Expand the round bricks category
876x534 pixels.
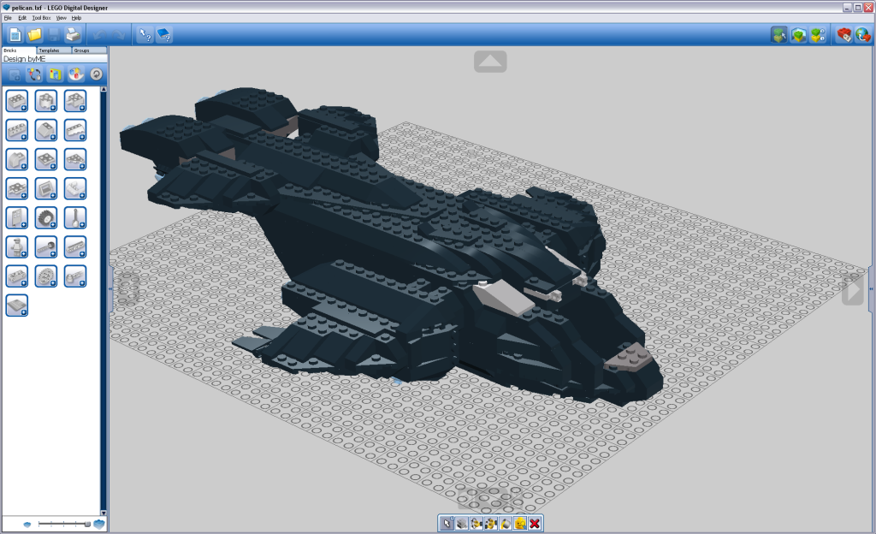point(46,101)
